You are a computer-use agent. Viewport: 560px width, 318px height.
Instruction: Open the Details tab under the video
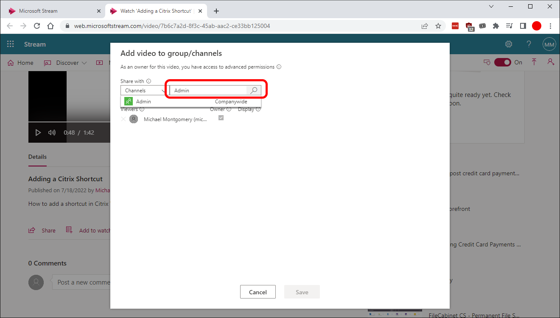pyautogui.click(x=37, y=157)
